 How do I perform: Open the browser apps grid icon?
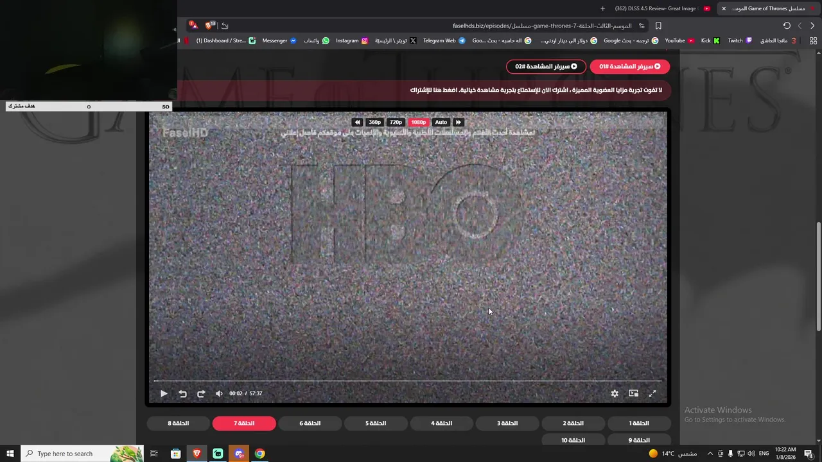coord(813,40)
